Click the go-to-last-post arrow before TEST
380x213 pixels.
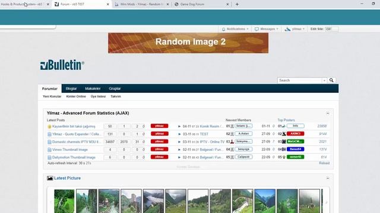point(179,134)
